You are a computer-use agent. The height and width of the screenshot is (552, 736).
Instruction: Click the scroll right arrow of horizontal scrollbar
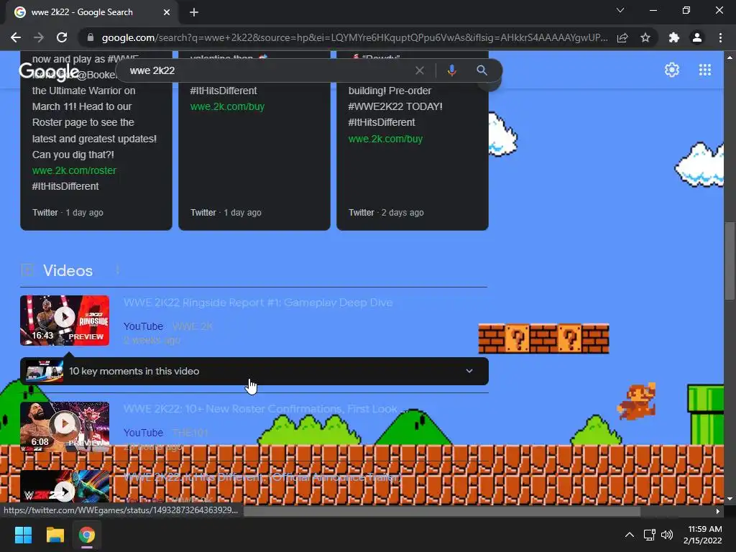pos(718,511)
